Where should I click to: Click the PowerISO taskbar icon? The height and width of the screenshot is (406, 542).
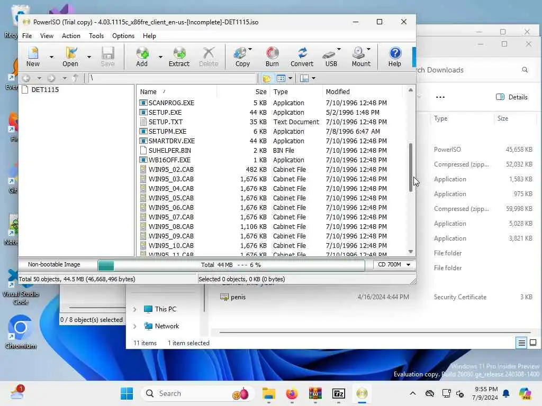click(x=362, y=393)
